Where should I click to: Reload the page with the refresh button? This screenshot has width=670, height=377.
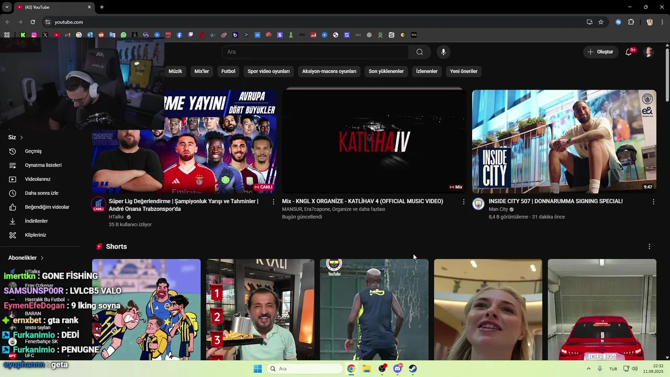click(32, 22)
